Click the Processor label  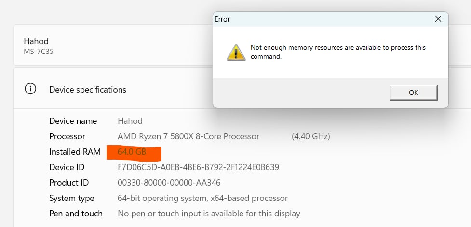pos(67,136)
